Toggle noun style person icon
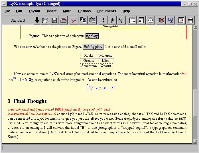The image size is (199, 153). (x=112, y=20)
